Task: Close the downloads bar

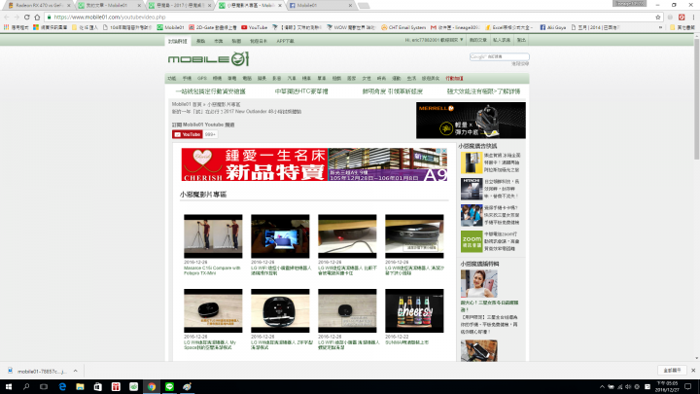Action: pyautogui.click(x=693, y=371)
